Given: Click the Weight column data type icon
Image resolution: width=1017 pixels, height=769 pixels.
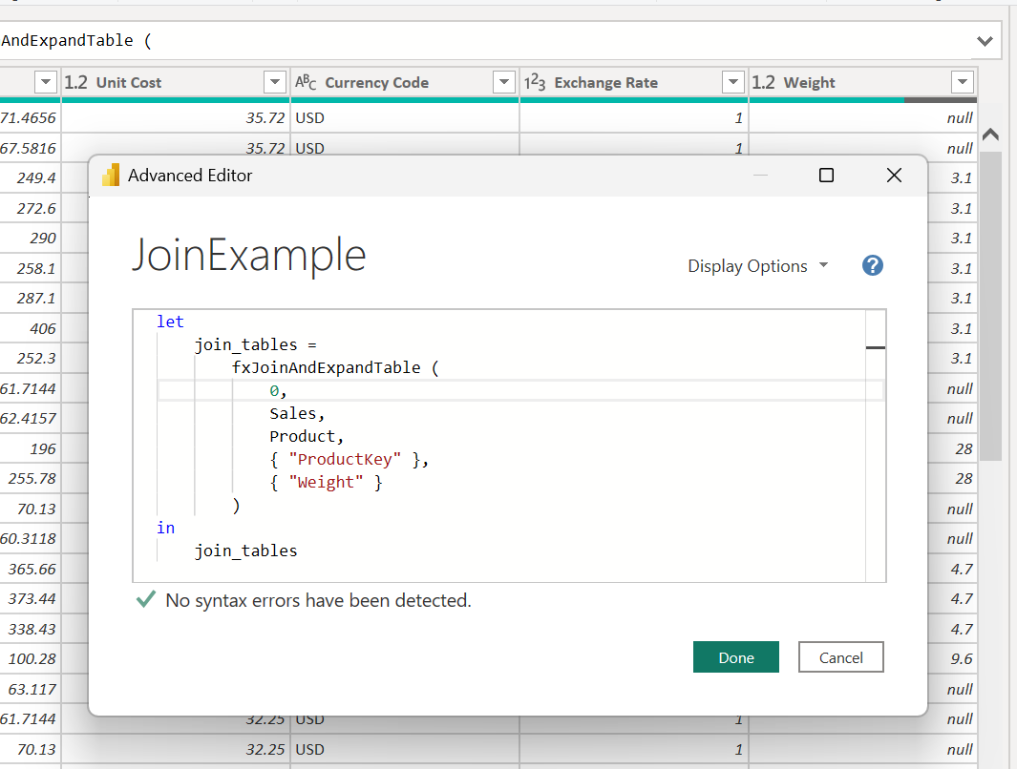Looking at the screenshot, I should (764, 83).
